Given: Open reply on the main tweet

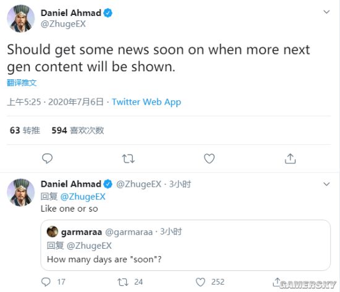Looking at the screenshot, I should tap(47, 158).
